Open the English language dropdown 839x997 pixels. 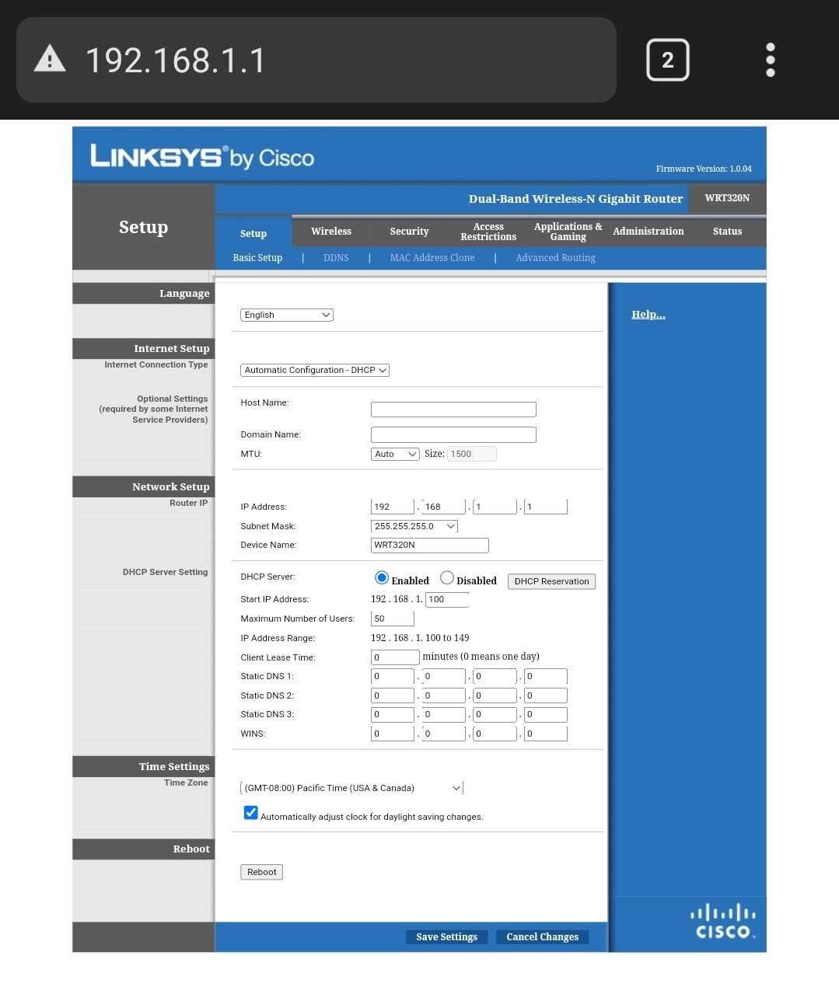[x=287, y=315]
